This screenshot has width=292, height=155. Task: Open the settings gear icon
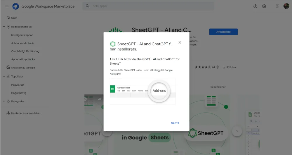(x=264, y=6)
